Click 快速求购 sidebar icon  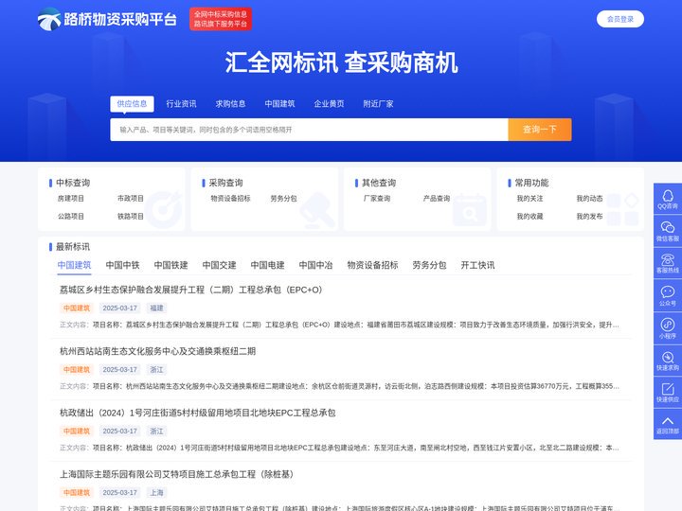[x=668, y=361]
